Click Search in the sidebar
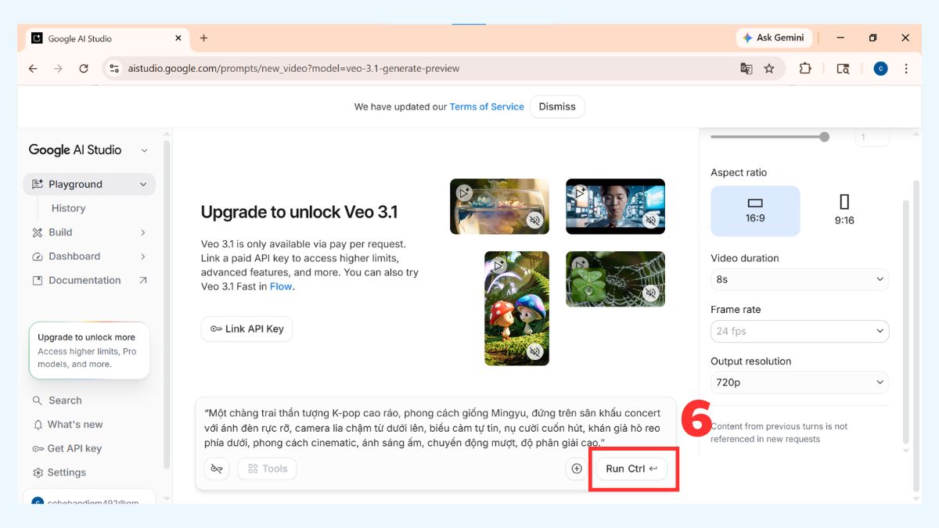939x528 pixels. click(65, 400)
